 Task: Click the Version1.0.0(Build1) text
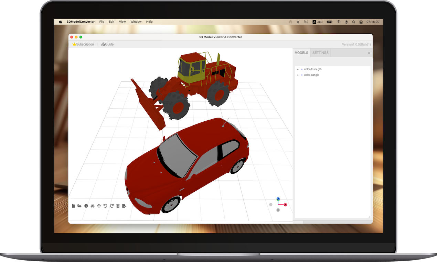(x=356, y=44)
